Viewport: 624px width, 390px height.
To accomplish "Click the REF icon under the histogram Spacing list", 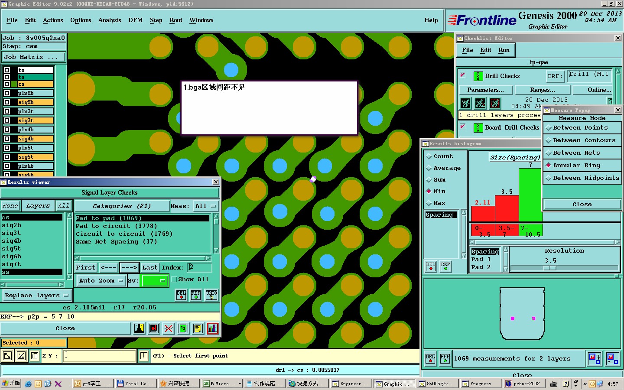I will 445,266.
